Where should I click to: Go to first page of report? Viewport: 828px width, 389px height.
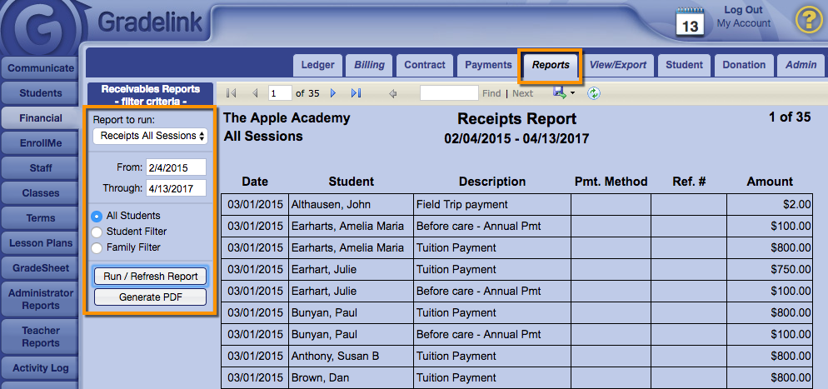coord(232,93)
